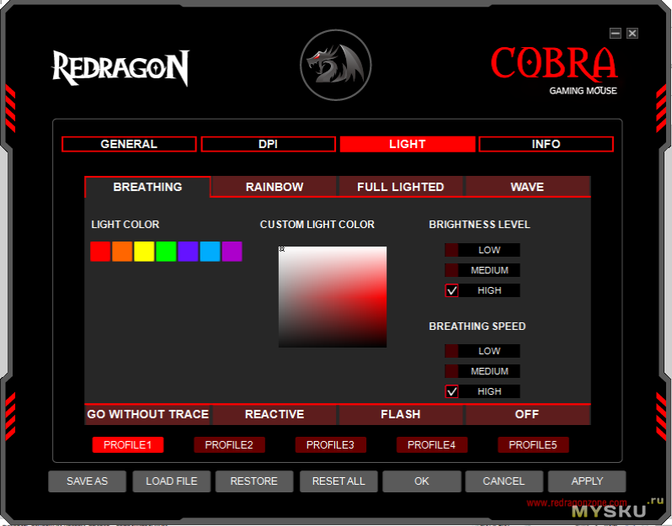Screen dimensions: 672x526
Task: Choose the RAINBOW light mode
Action: tap(275, 187)
